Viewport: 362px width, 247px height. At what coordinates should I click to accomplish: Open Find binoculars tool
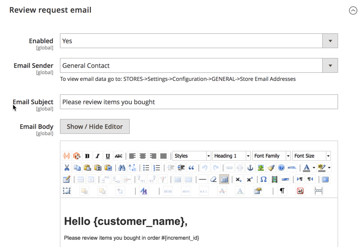pos(122,168)
